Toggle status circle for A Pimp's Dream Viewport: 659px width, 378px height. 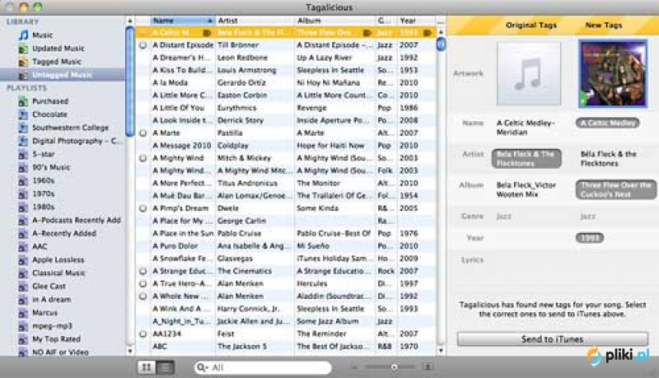(143, 208)
